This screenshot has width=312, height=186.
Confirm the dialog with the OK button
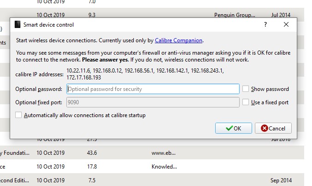234,128
